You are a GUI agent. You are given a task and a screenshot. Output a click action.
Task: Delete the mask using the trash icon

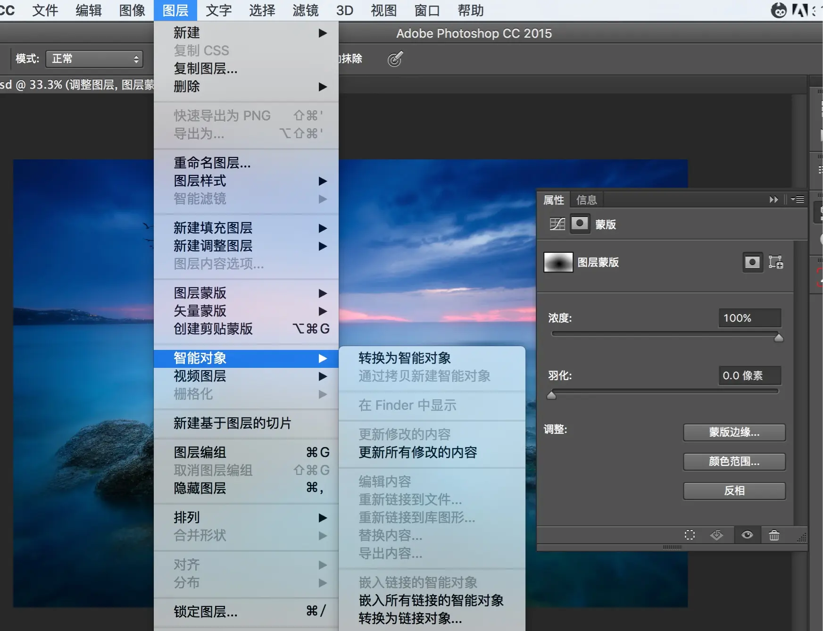[x=774, y=535]
